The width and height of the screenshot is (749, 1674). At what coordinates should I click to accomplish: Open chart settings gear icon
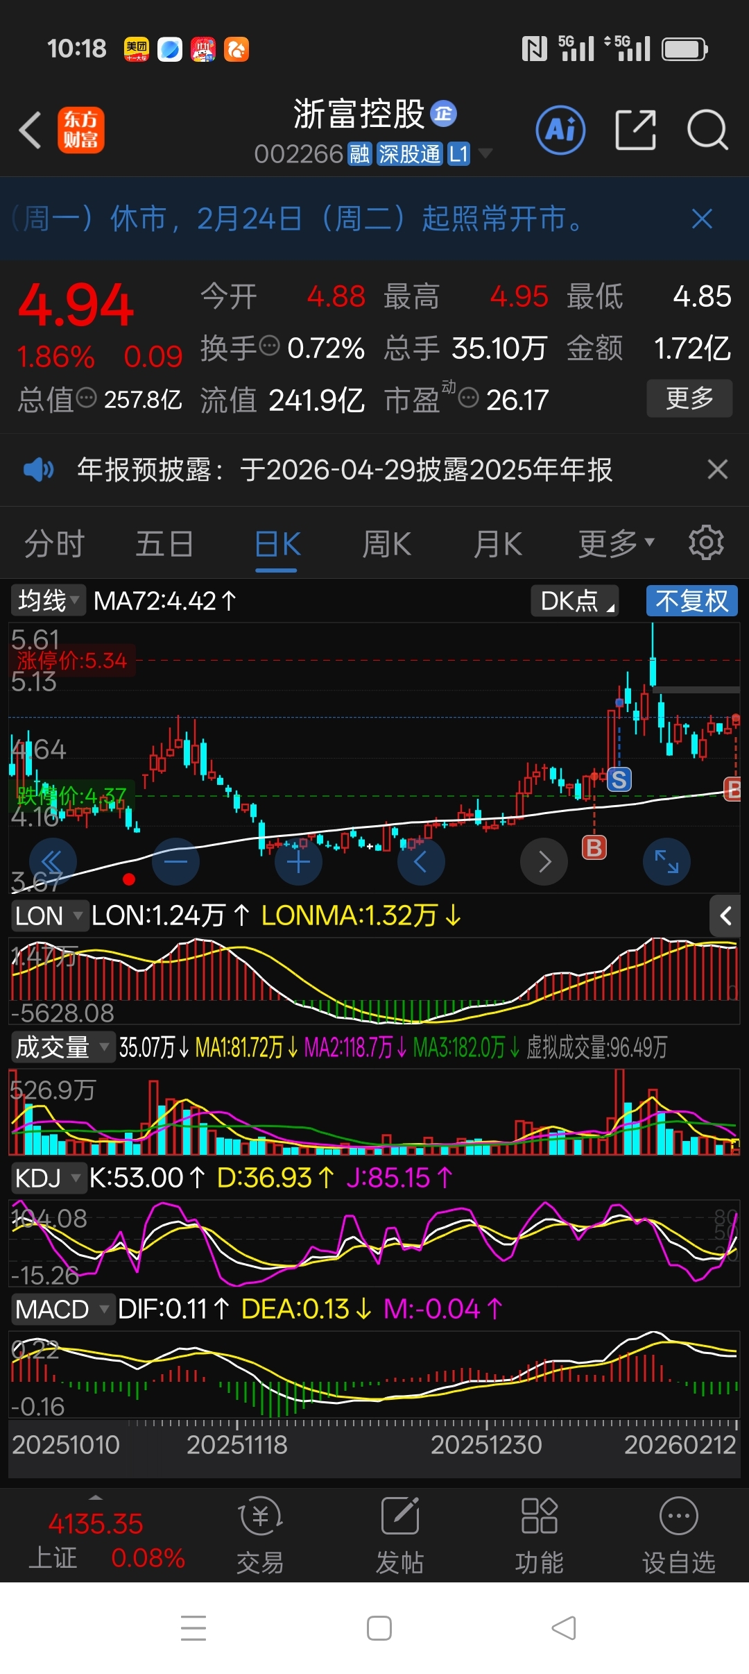click(706, 543)
